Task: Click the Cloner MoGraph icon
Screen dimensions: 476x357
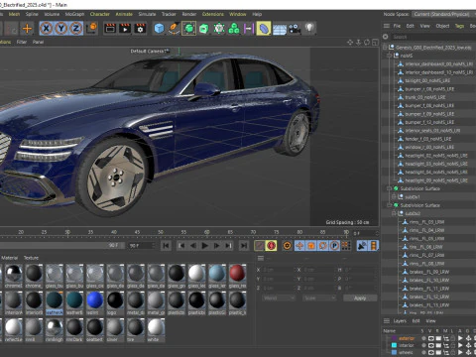Action: [x=219, y=29]
